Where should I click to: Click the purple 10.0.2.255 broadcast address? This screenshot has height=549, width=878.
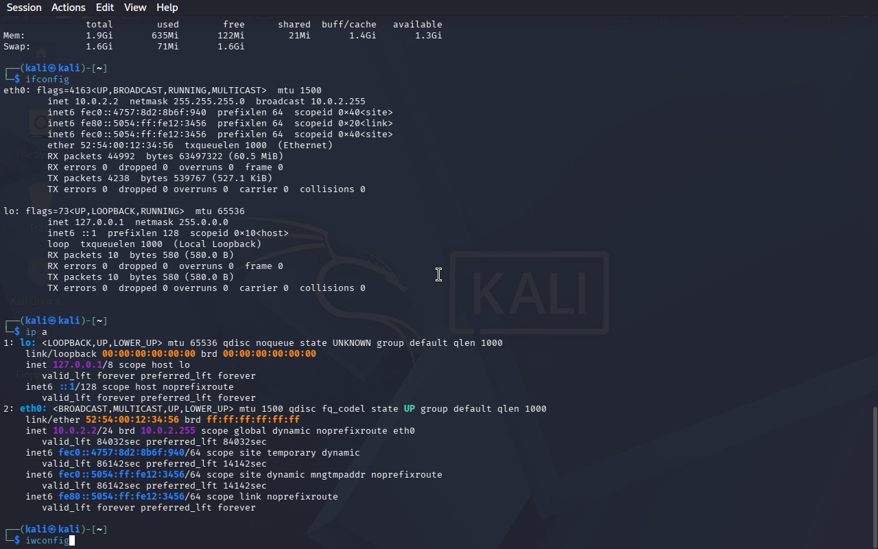168,431
